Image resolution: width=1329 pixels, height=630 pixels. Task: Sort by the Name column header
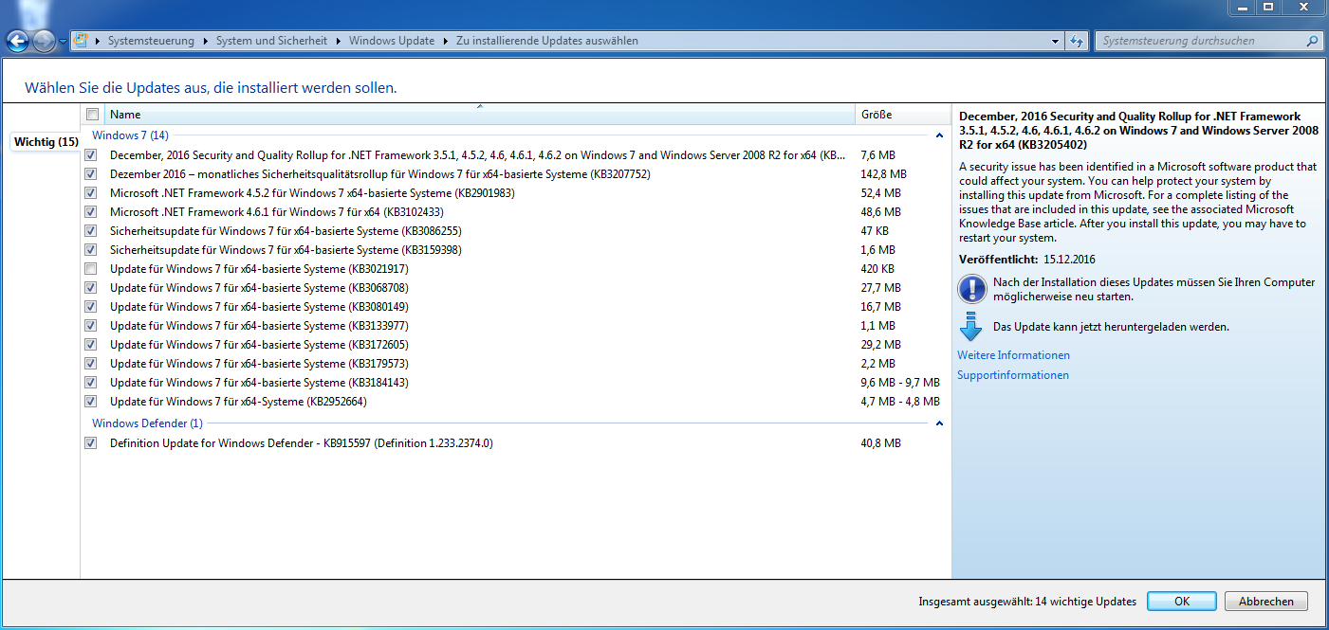tap(480, 115)
